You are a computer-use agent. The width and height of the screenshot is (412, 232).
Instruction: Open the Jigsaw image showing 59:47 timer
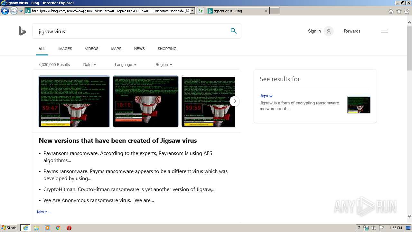coord(74,101)
